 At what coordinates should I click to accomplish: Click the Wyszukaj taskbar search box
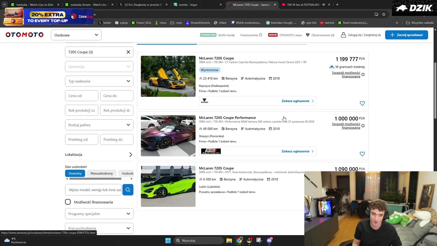(x=199, y=241)
